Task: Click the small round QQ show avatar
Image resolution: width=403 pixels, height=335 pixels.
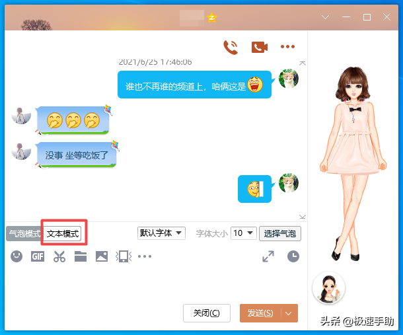Action: [x=328, y=288]
